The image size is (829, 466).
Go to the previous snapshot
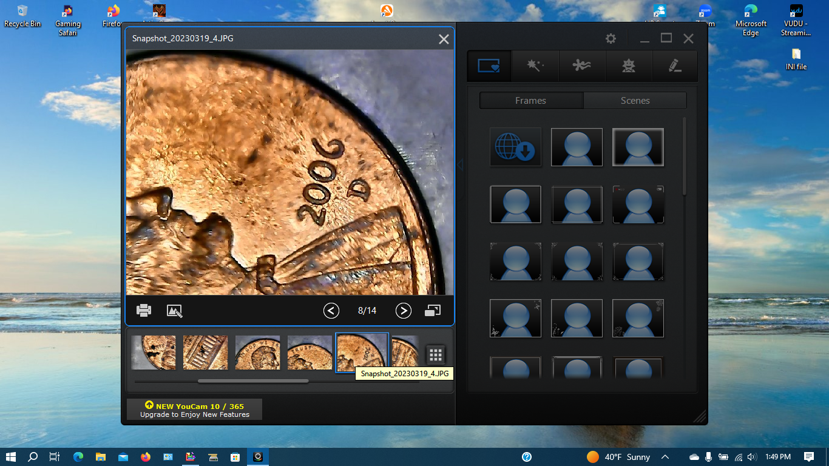[x=331, y=311]
